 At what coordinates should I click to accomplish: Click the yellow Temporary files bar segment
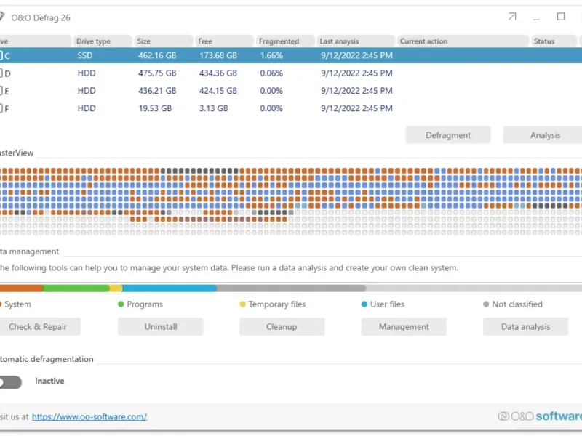pos(116,288)
